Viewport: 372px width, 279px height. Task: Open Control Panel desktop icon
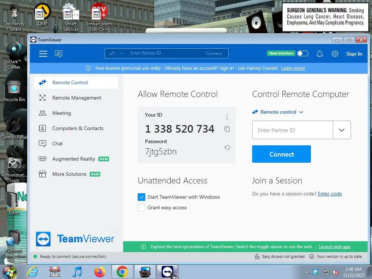coord(14,129)
